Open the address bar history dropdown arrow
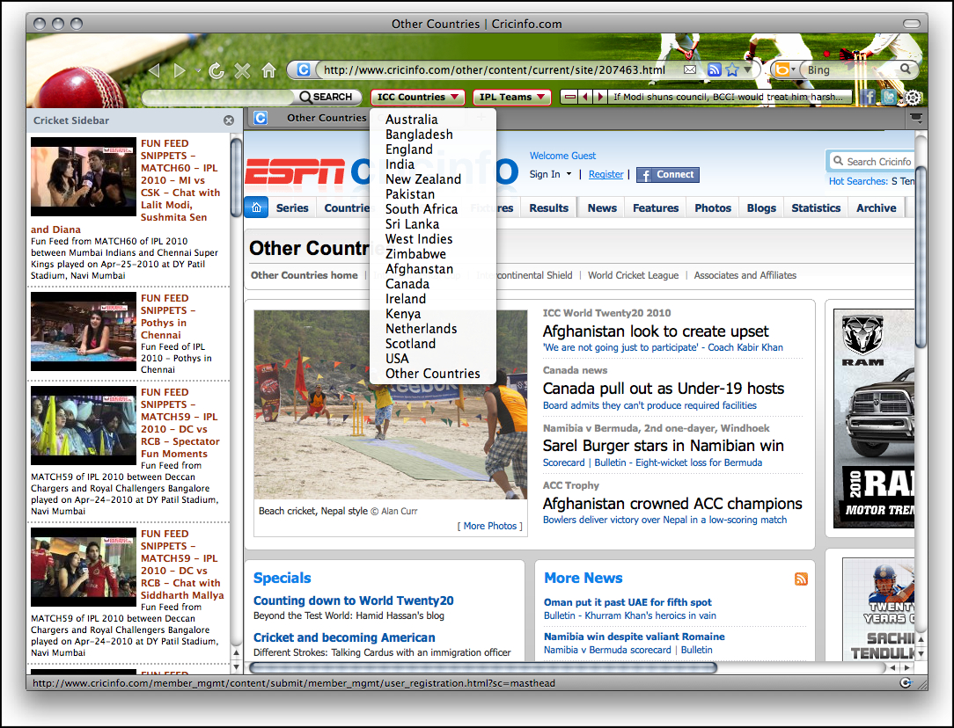The height and width of the screenshot is (728, 954). coord(748,69)
